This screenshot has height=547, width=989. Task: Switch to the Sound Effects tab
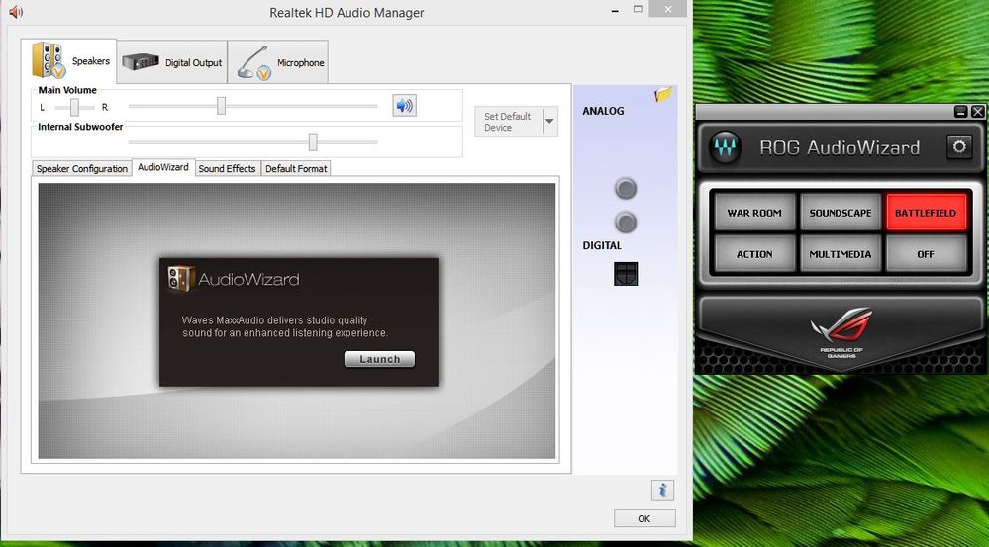coord(227,169)
